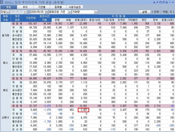Select the 종합 tab
Image resolution: width=175 pixels, height=132 pixels.
pyautogui.click(x=9, y=7)
